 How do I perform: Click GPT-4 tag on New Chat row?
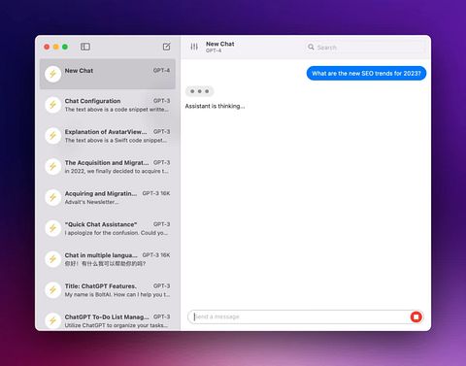point(161,70)
